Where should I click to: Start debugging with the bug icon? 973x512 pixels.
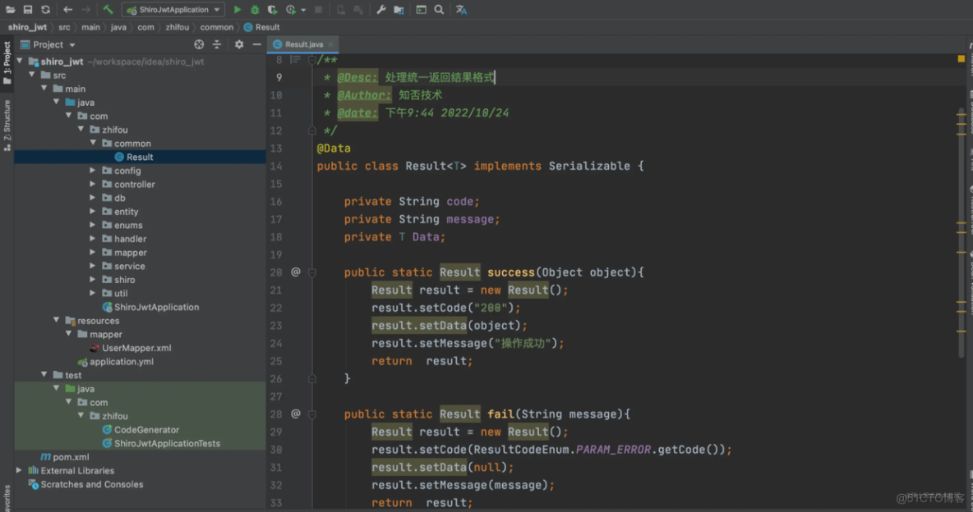(x=255, y=10)
